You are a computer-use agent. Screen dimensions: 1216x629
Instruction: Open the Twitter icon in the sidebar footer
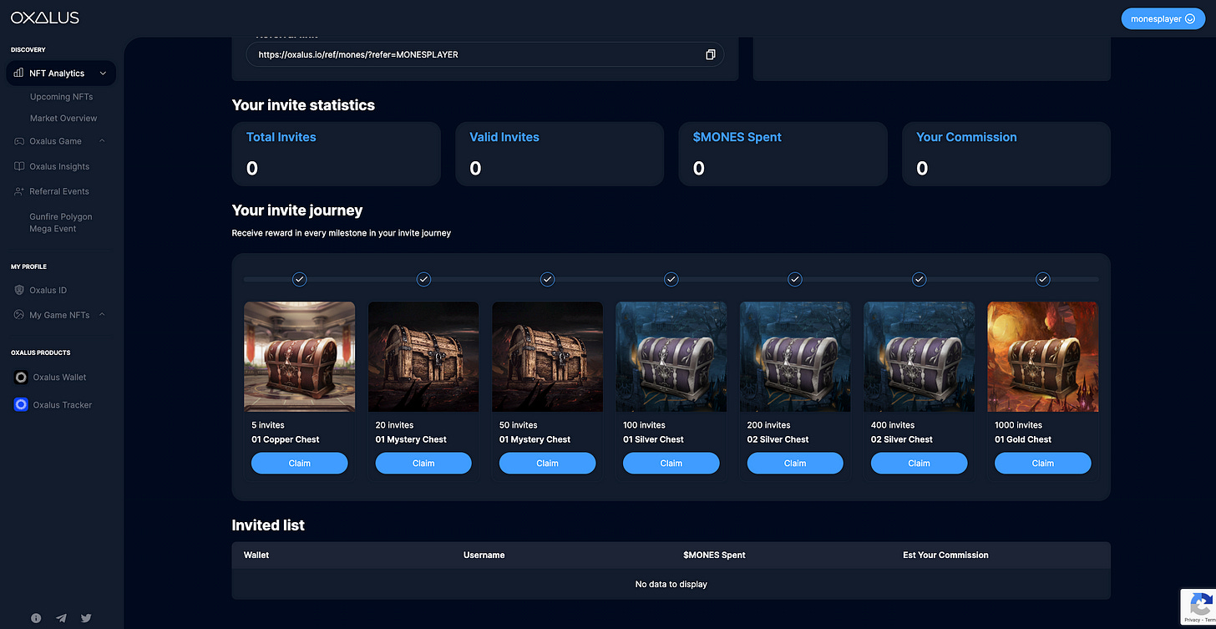[x=86, y=618]
